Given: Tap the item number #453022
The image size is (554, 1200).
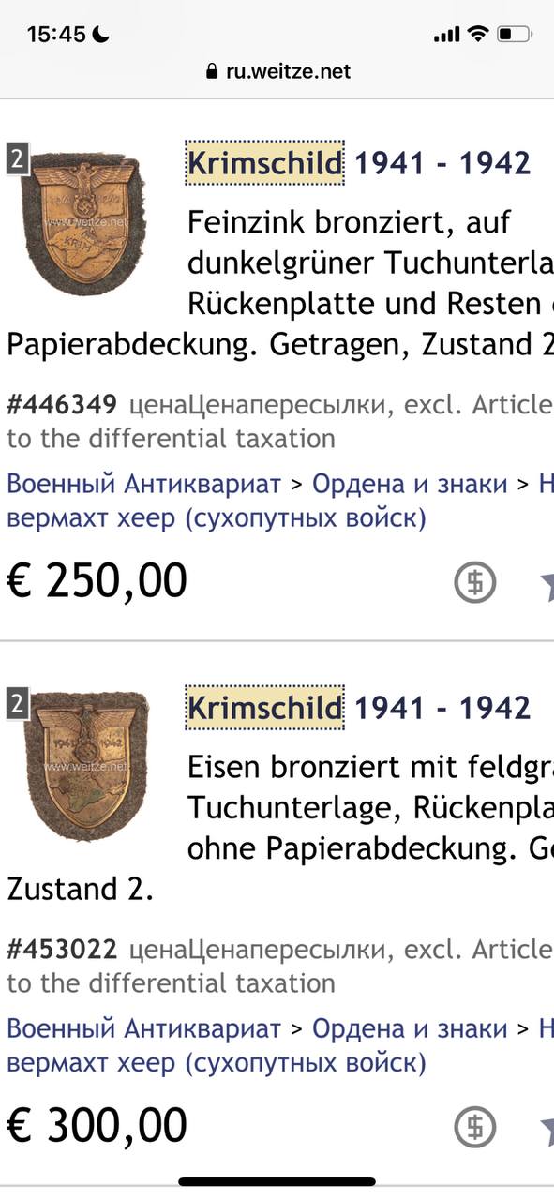Looking at the screenshot, I should (x=62, y=950).
